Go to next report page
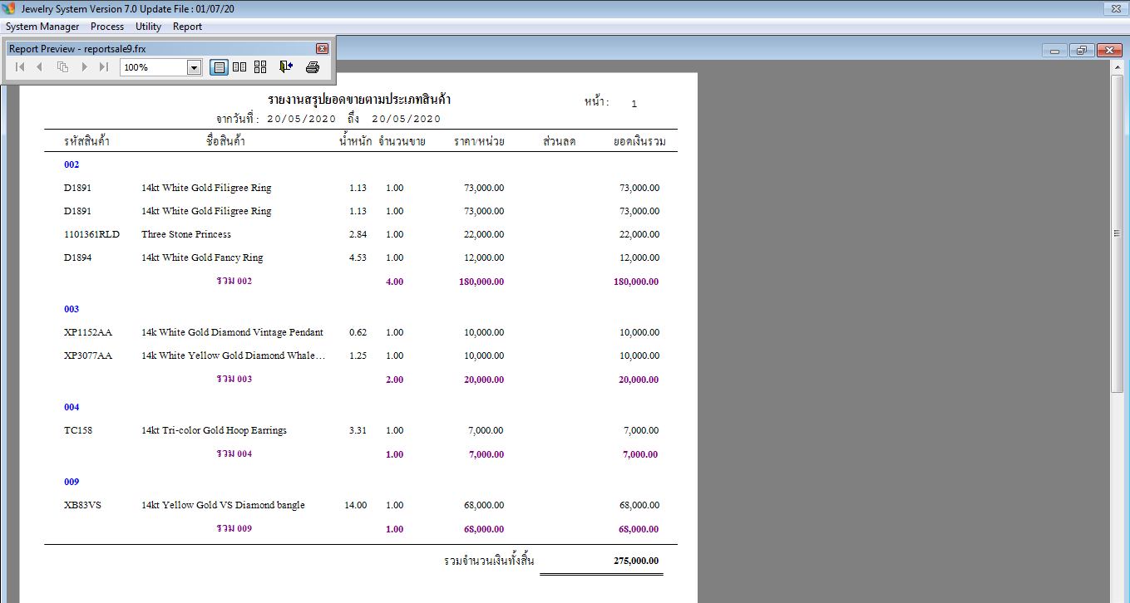Image resolution: width=1130 pixels, height=603 pixels. tap(84, 67)
